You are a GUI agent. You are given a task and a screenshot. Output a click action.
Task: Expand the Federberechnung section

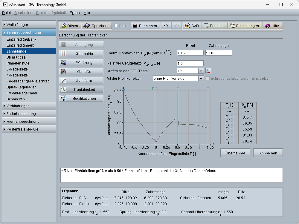click(21, 114)
